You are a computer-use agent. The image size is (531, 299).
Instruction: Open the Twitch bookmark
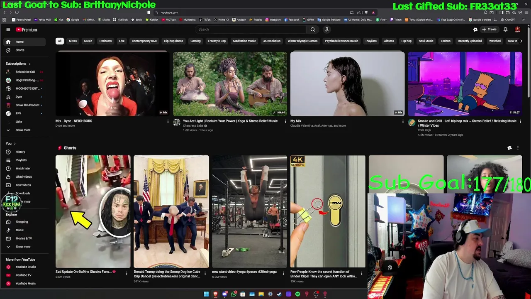point(395,20)
